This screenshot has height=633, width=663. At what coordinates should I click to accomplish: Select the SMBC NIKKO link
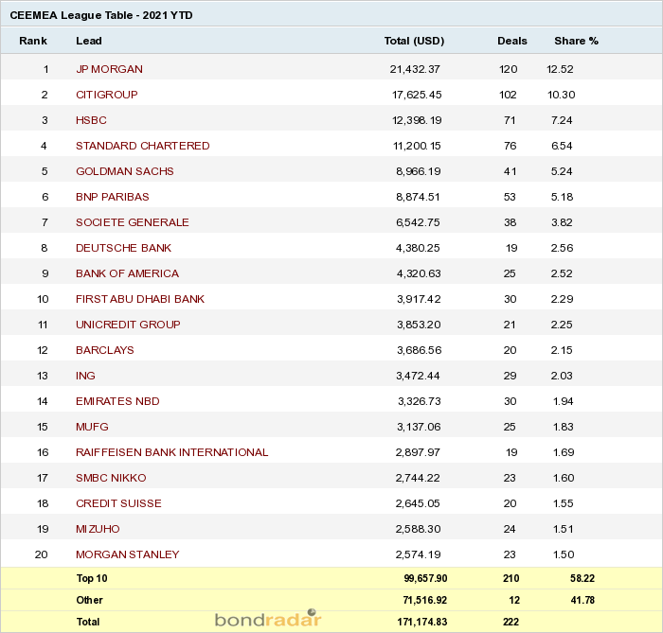111,478
